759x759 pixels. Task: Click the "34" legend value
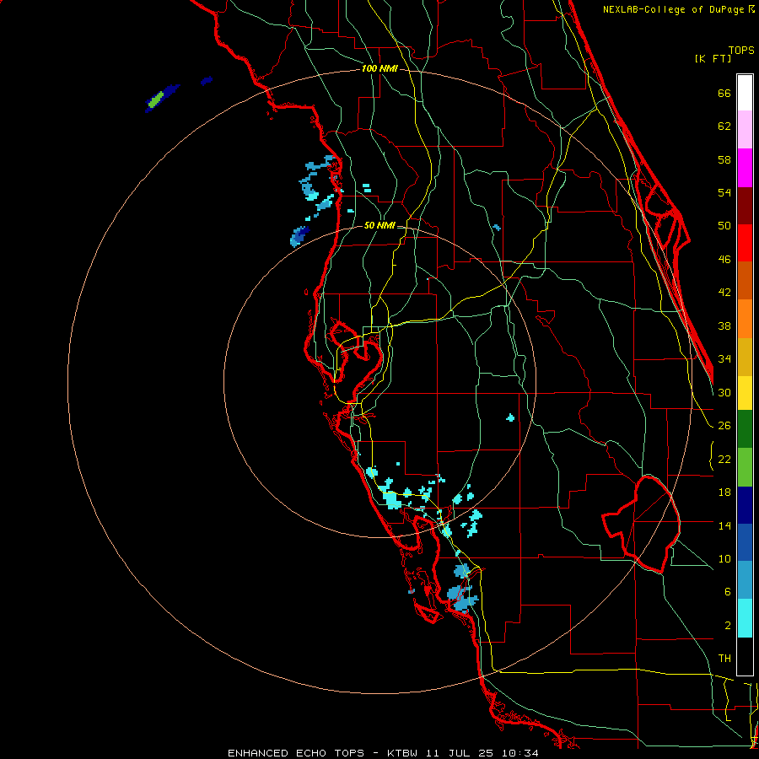[x=724, y=359]
